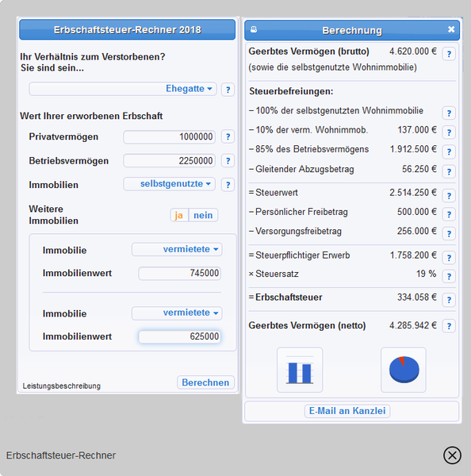Select 'nein' for Weitere Immobilien
This screenshot has width=471, height=476.
tap(203, 215)
